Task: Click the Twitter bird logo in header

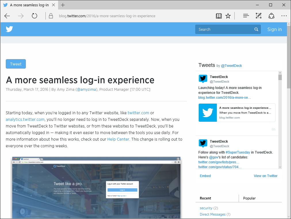Action: (9, 29)
